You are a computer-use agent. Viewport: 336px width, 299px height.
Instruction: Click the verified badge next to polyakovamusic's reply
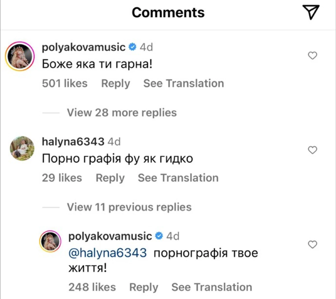[159, 236]
